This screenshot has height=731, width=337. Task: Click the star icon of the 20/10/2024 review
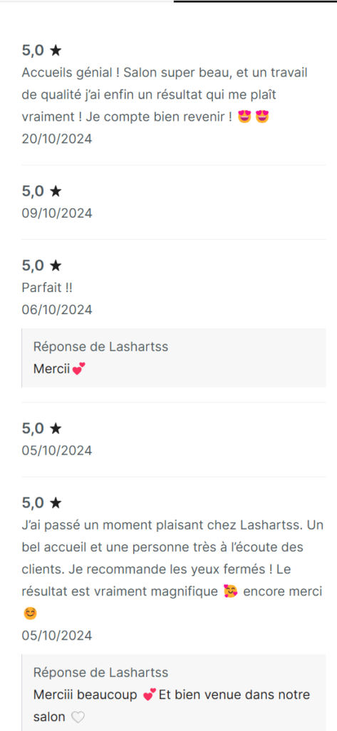tap(56, 51)
